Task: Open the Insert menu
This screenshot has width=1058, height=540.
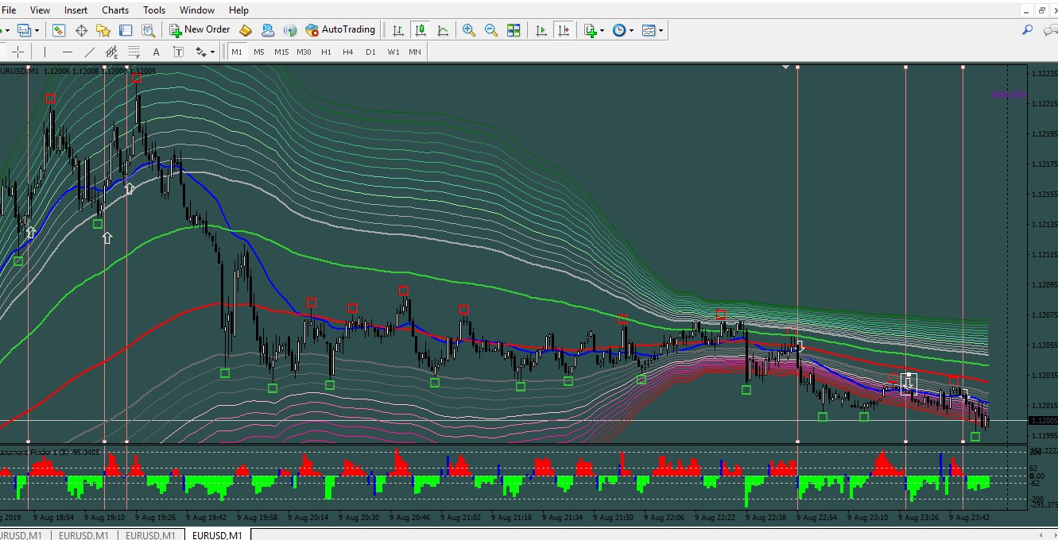Action: coord(76,10)
